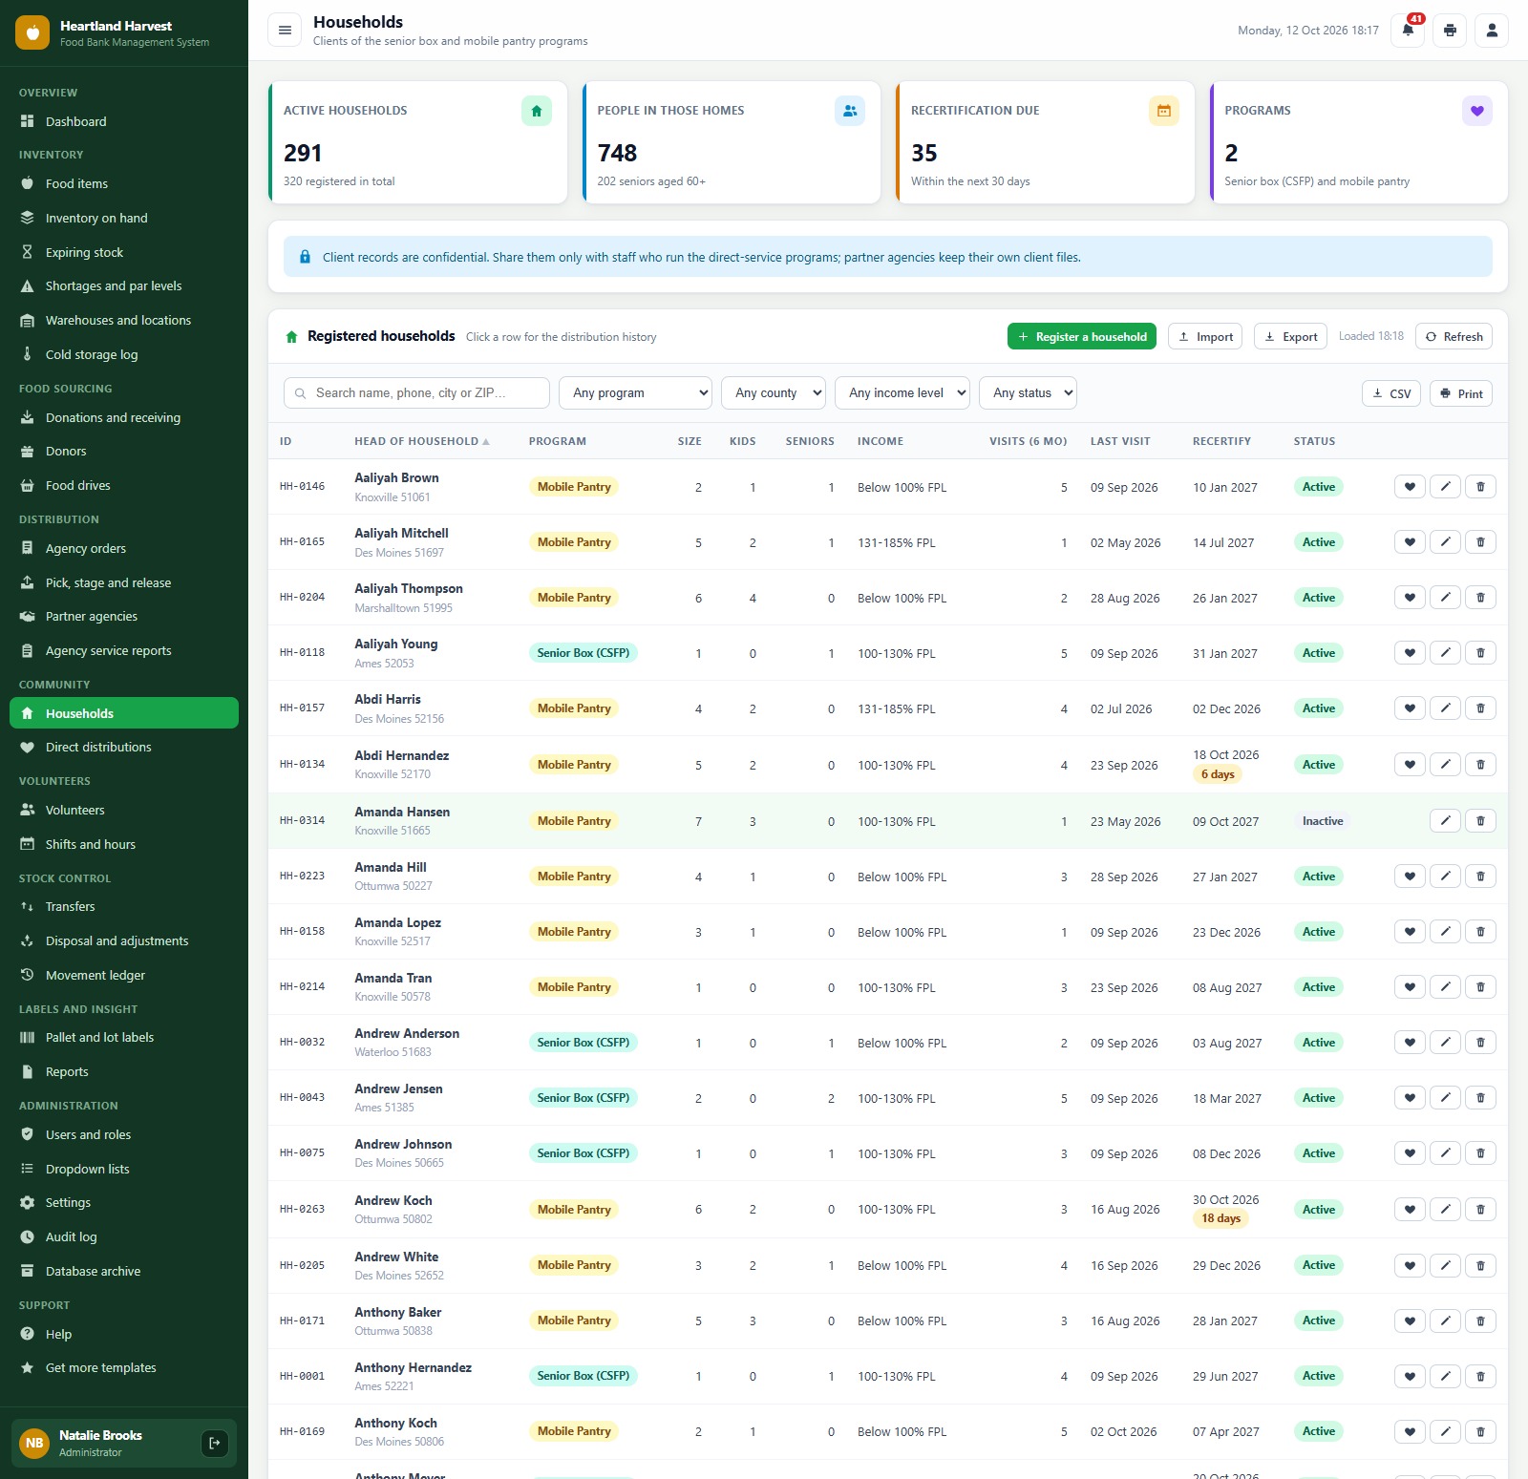
Task: Click the Export button
Action: click(1290, 337)
